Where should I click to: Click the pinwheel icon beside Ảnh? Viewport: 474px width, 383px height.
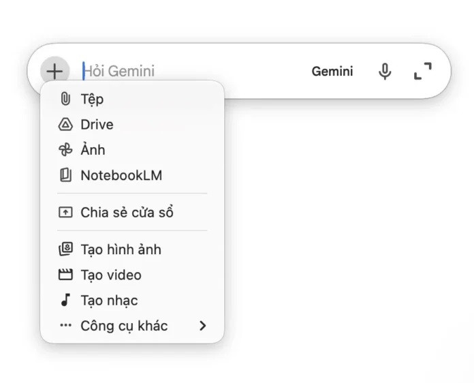pos(65,150)
